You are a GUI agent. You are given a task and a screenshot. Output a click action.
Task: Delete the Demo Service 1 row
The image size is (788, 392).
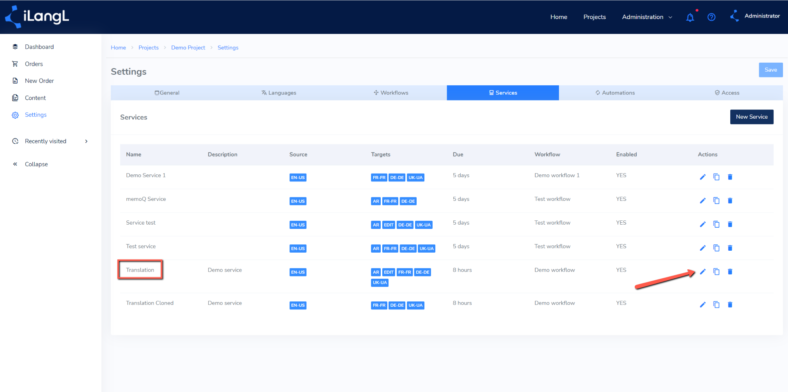(x=730, y=177)
